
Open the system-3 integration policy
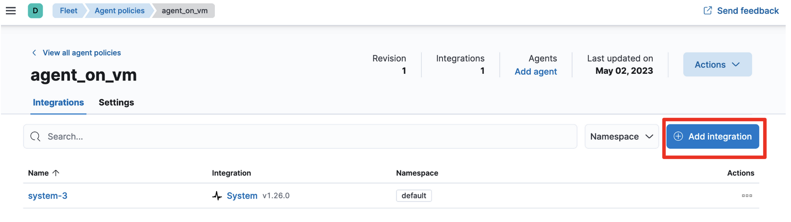click(x=48, y=196)
